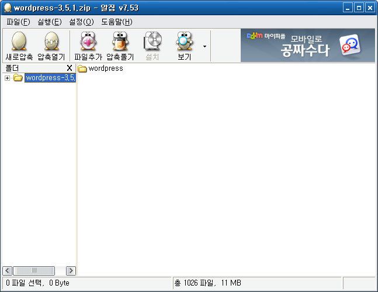Click the Daum 마이피플 공짜수다 banner ad
This screenshot has width=378, height=292.
308,45
